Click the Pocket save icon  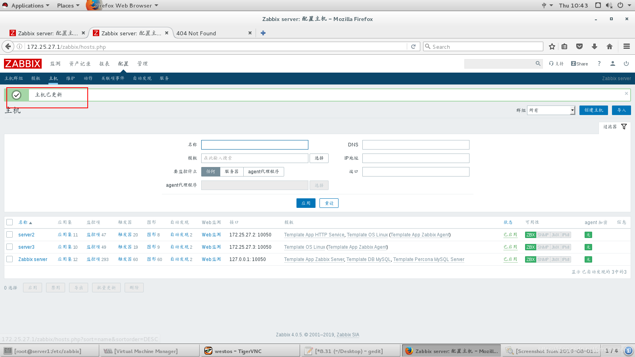tap(579, 46)
